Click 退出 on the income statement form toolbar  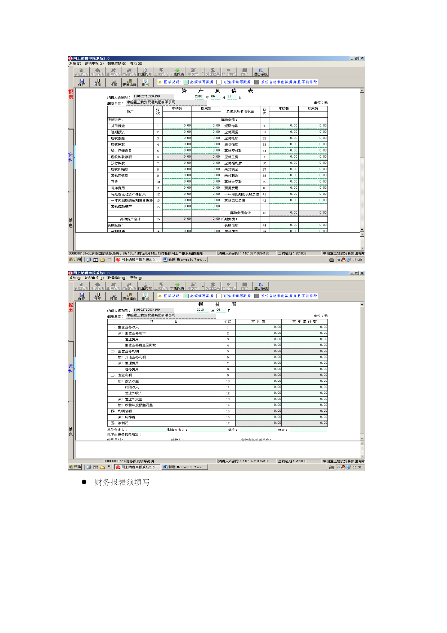click(x=145, y=296)
